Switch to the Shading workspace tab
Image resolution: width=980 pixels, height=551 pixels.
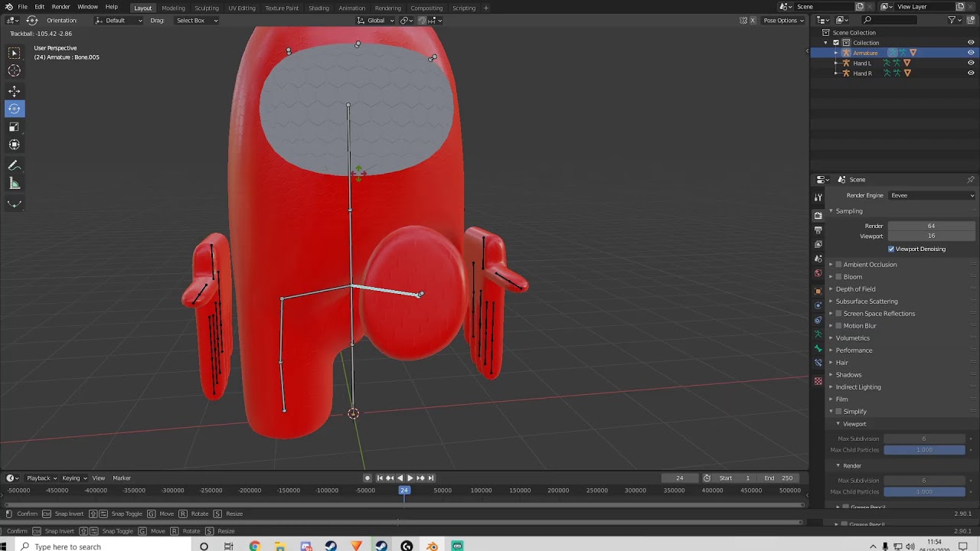318,8
